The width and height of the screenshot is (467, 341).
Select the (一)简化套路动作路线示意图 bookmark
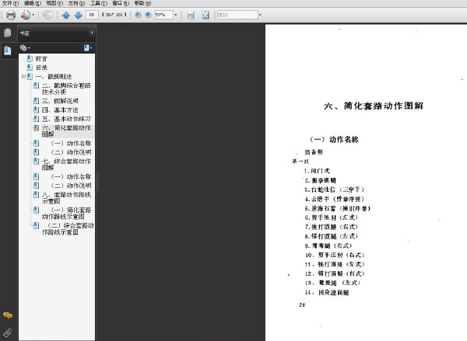point(67,213)
